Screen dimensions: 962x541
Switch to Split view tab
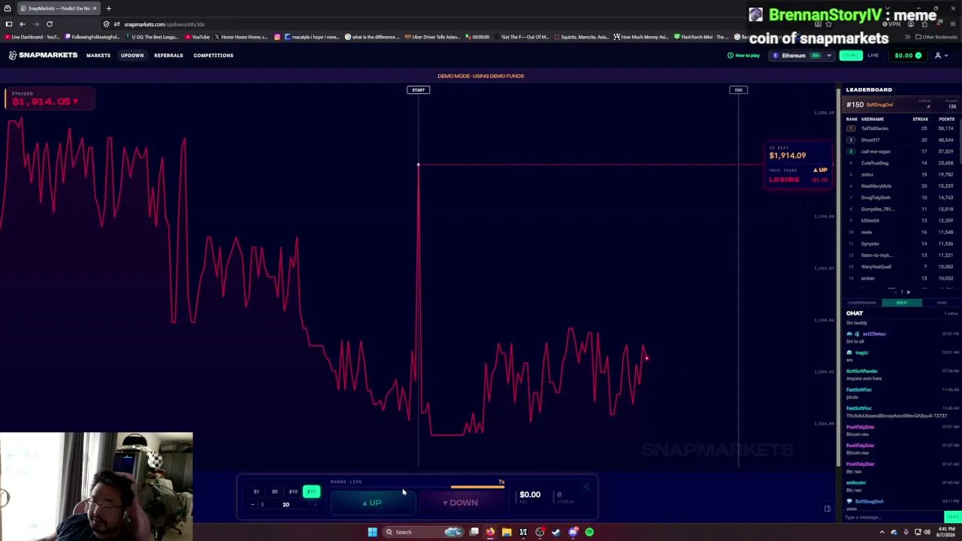[x=901, y=303]
